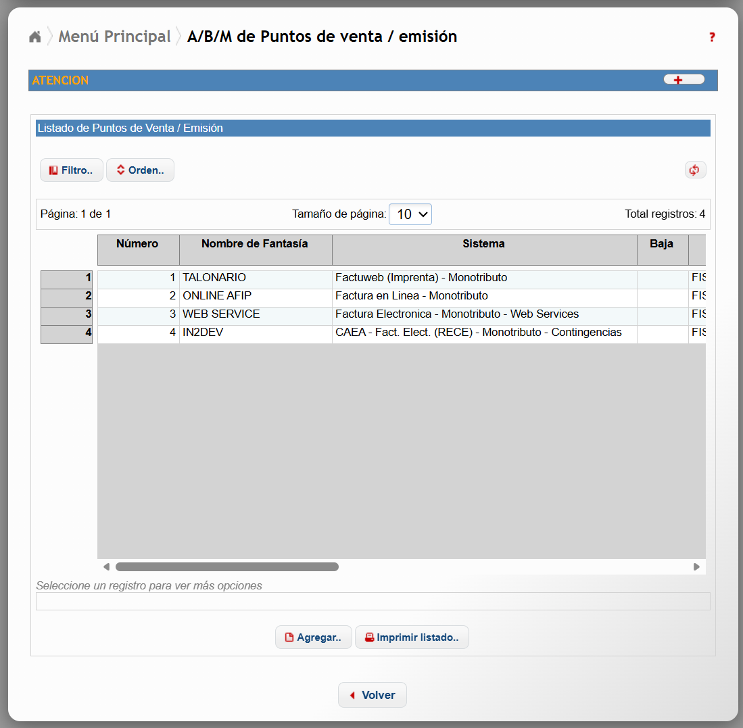Click Menú Principal breadcrumb link
743x728 pixels.
click(114, 37)
